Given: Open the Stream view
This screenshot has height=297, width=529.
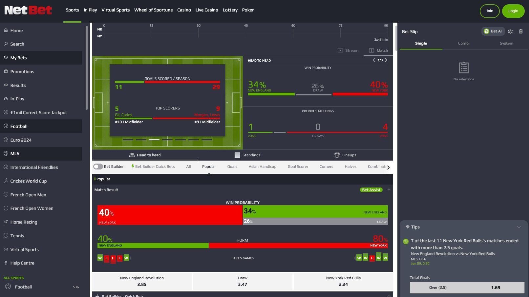Looking at the screenshot, I should pyautogui.click(x=348, y=50).
